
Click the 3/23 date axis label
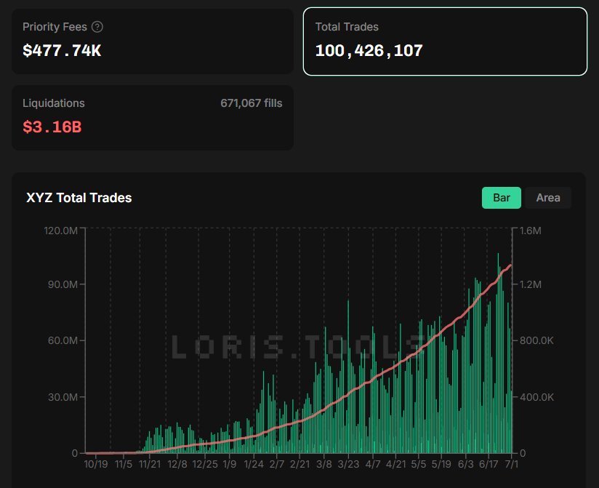[x=348, y=464]
